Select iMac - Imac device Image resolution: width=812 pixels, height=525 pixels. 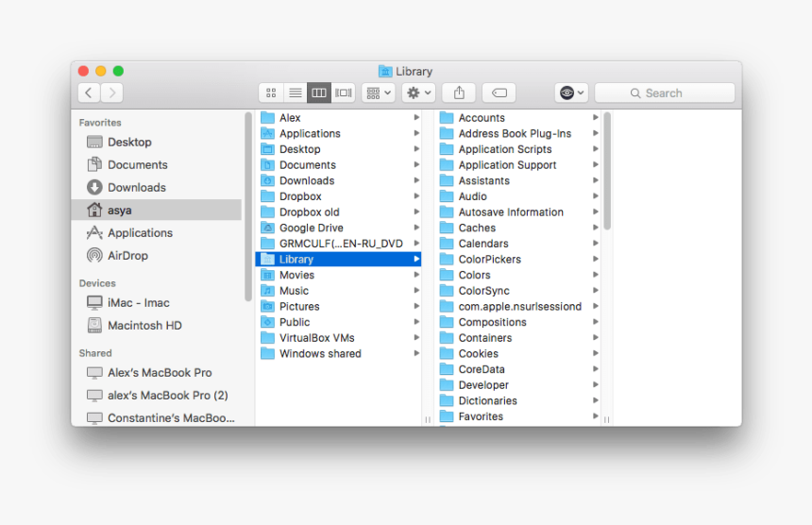(x=157, y=303)
